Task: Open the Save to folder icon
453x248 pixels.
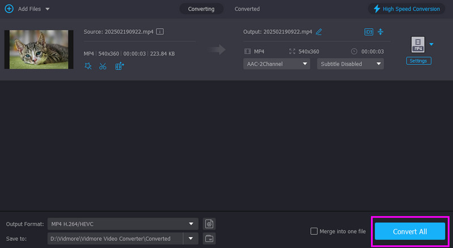Action: [x=210, y=238]
